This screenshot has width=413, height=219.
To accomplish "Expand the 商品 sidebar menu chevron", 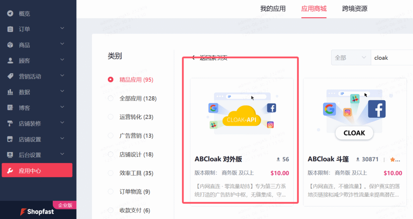I will coord(62,44).
